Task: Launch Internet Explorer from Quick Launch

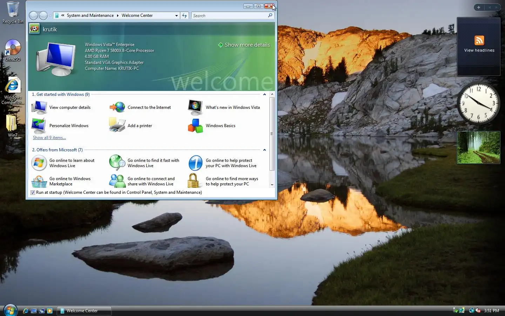Action: (26, 311)
